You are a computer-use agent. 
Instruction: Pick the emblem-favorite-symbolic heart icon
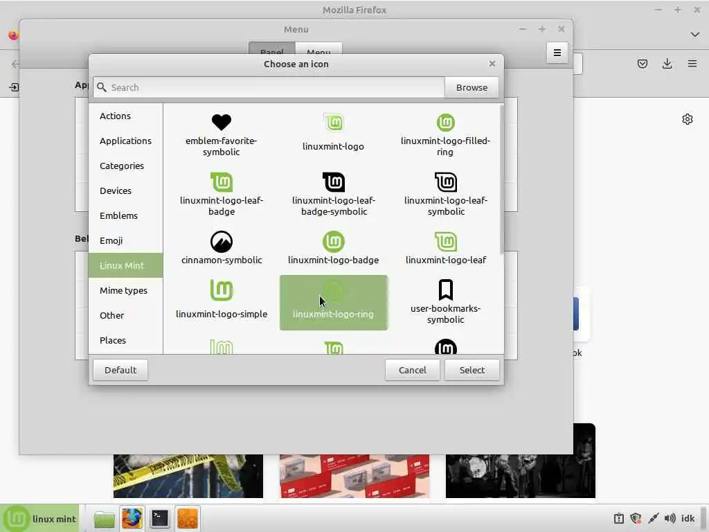coord(221,122)
